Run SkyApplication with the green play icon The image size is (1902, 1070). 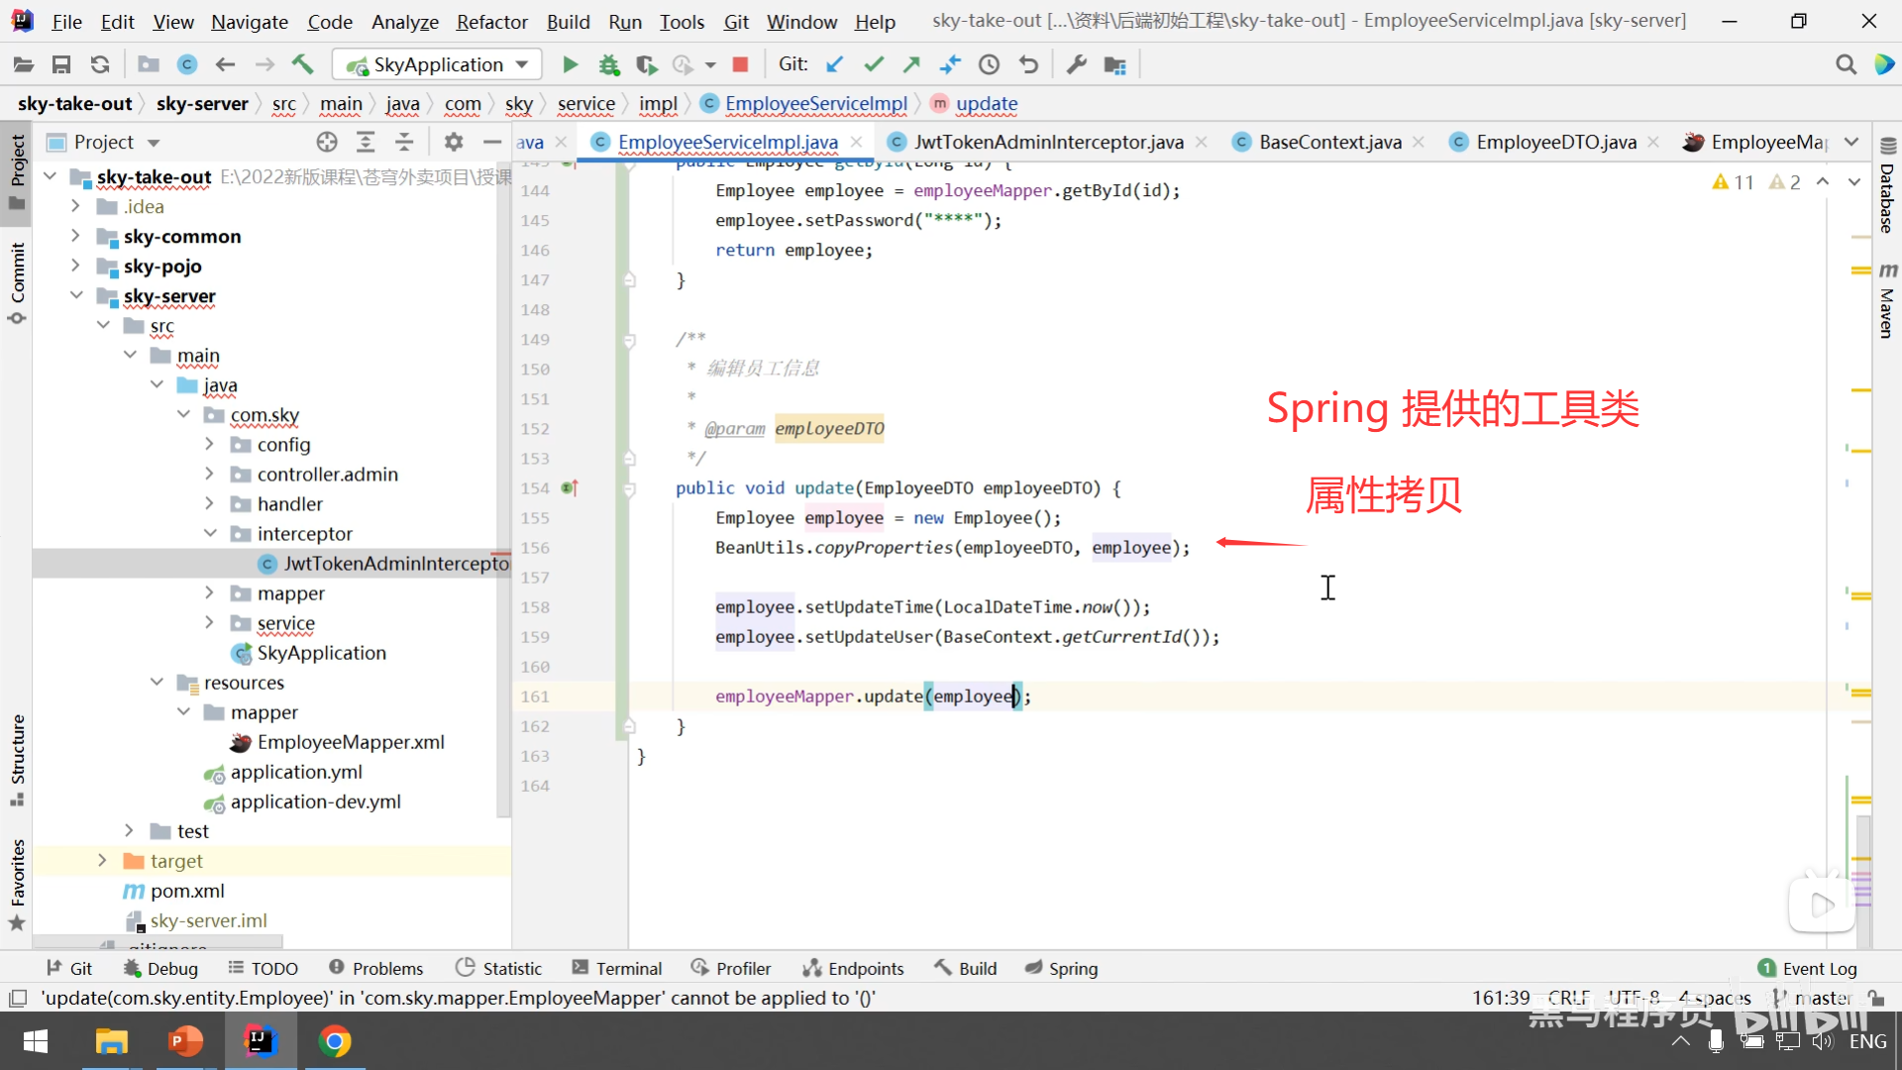pos(570,64)
